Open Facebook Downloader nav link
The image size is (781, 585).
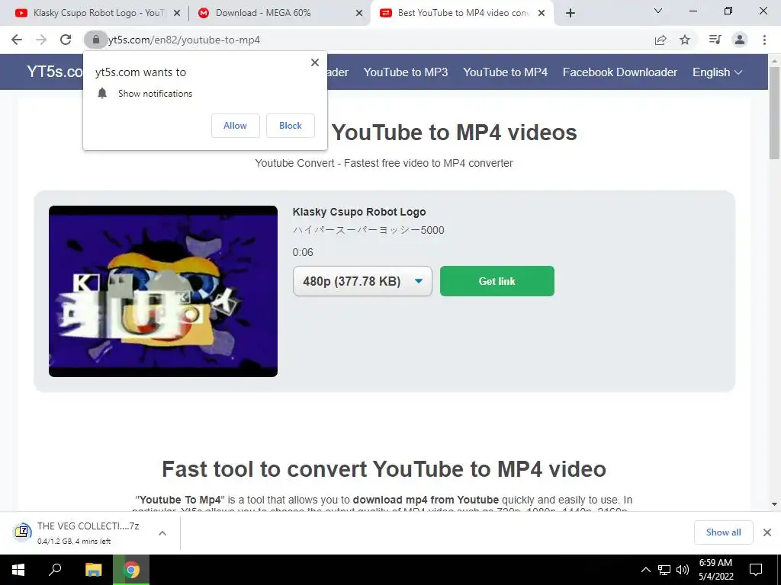[620, 72]
